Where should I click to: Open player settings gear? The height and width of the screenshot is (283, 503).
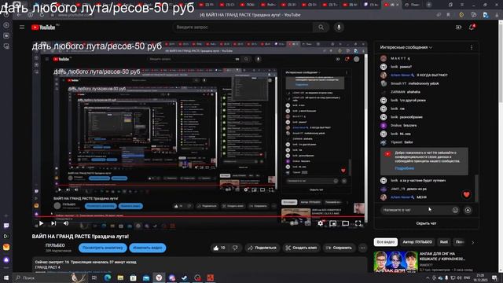[320, 223]
